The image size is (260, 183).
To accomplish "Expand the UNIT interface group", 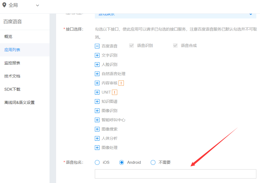I will click(x=97, y=92).
